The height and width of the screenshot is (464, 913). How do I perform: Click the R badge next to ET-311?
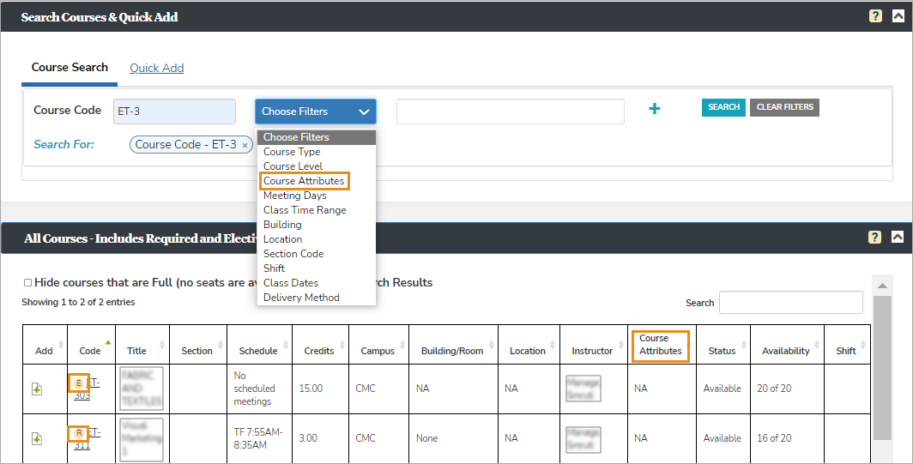point(79,433)
